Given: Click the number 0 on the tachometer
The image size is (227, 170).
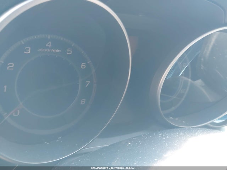Looking at the screenshot, I should (x=16, y=113).
